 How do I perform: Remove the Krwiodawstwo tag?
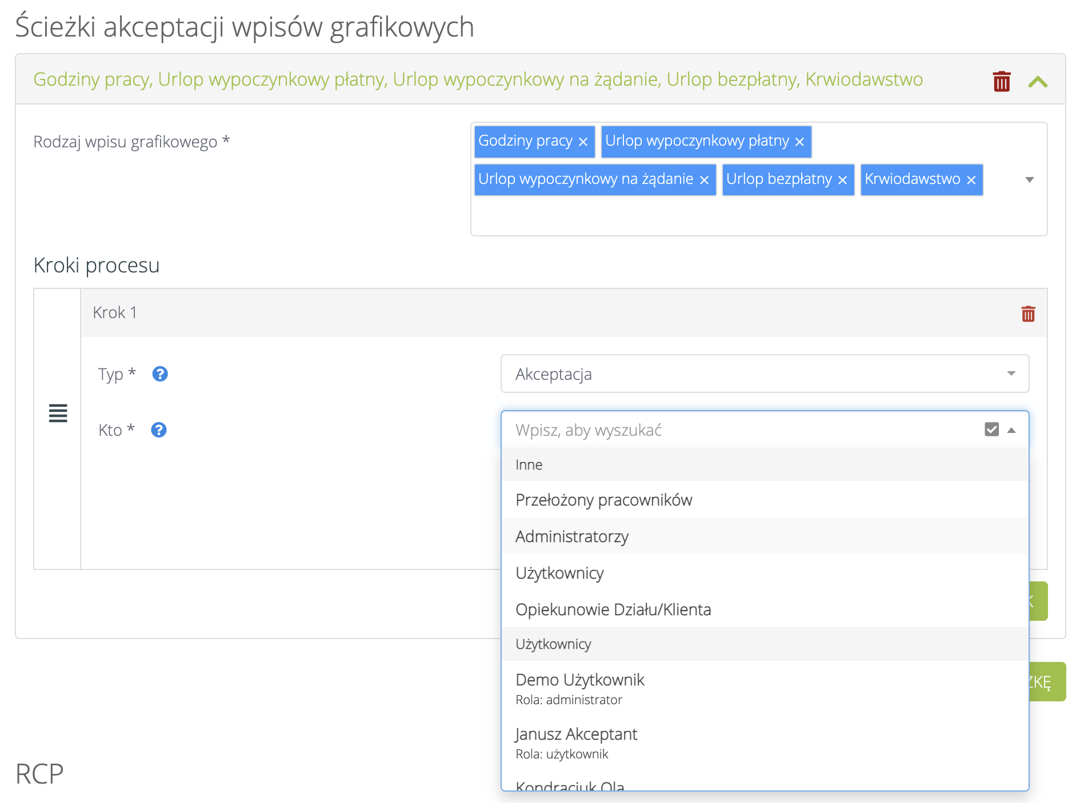[971, 180]
